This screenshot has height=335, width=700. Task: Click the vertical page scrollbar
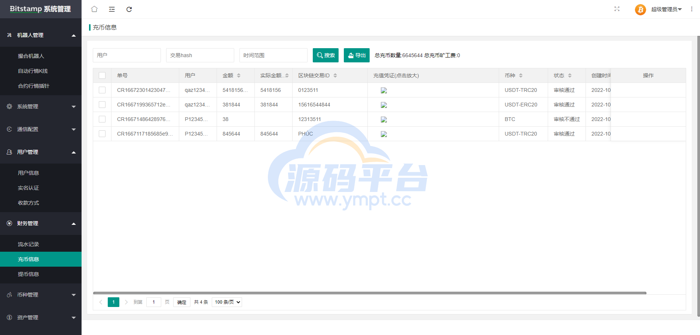click(x=699, y=176)
